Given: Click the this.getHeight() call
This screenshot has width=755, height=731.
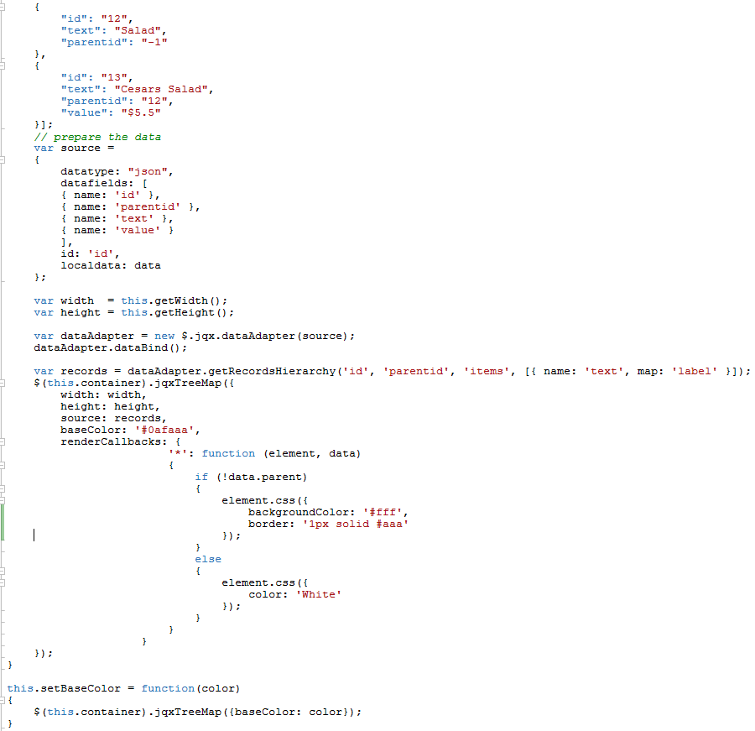Looking at the screenshot, I should 177,312.
